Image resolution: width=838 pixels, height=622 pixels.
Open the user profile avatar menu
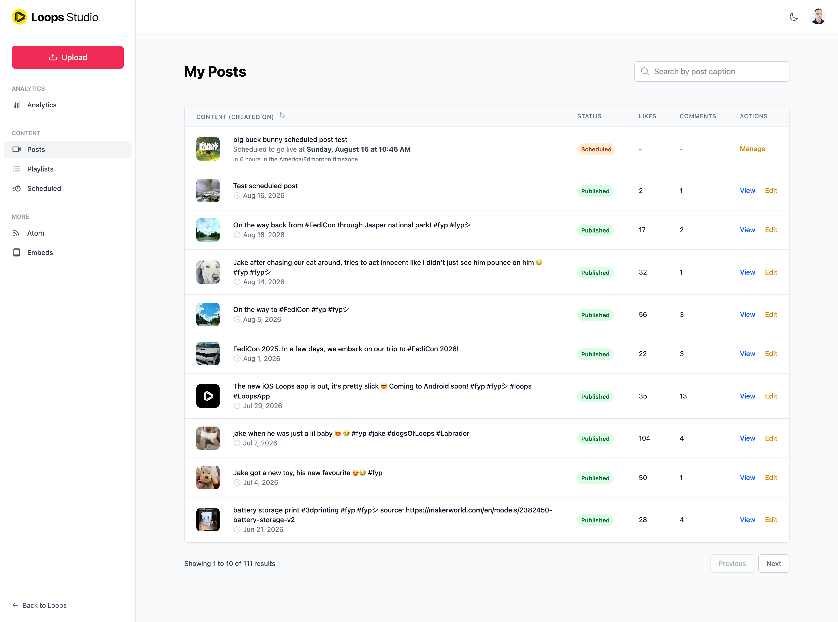(x=818, y=17)
